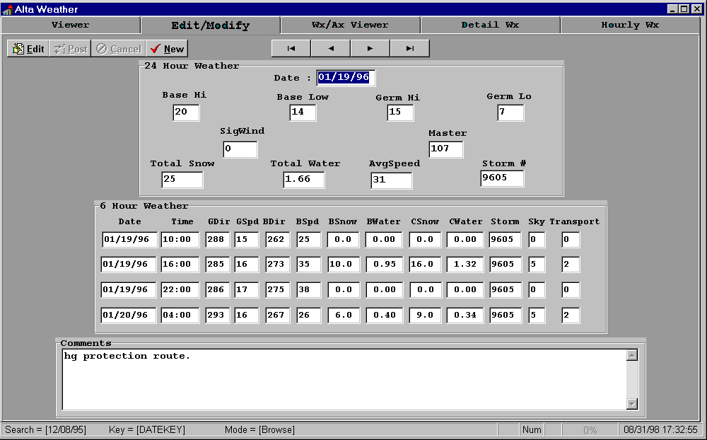Click the Alta Weather title bar icon
The width and height of the screenshot is (707, 440).
pos(7,9)
